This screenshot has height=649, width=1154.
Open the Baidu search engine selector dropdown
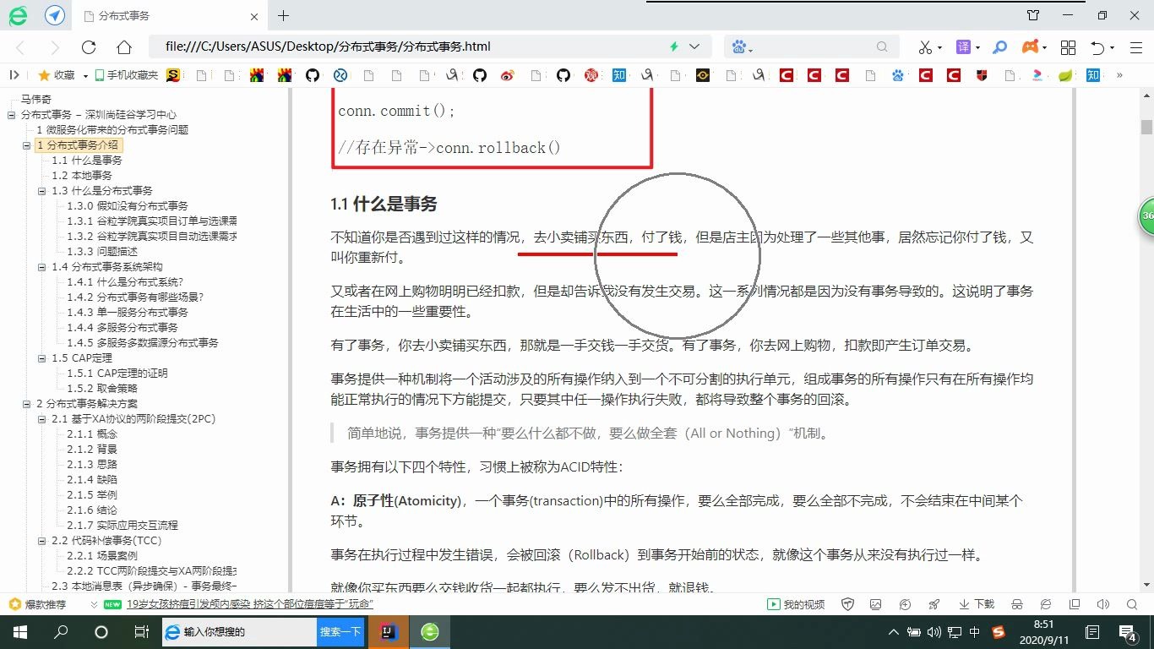click(743, 47)
